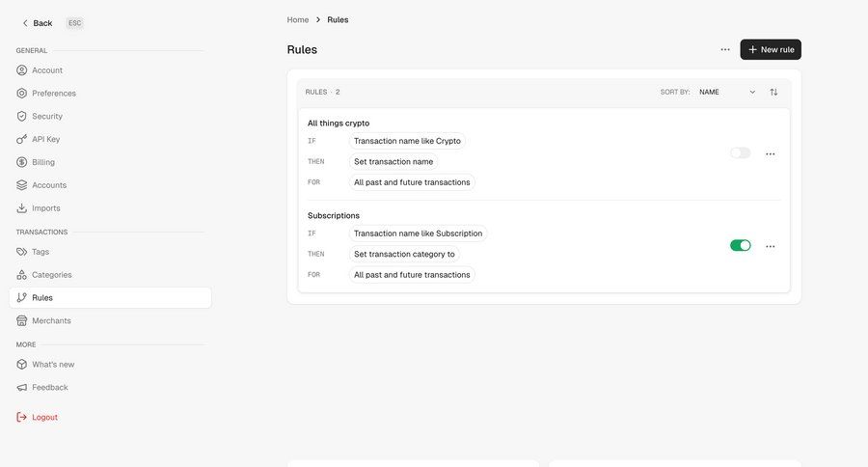
Task: Open the more options menu next to New rule
Action: [725, 49]
